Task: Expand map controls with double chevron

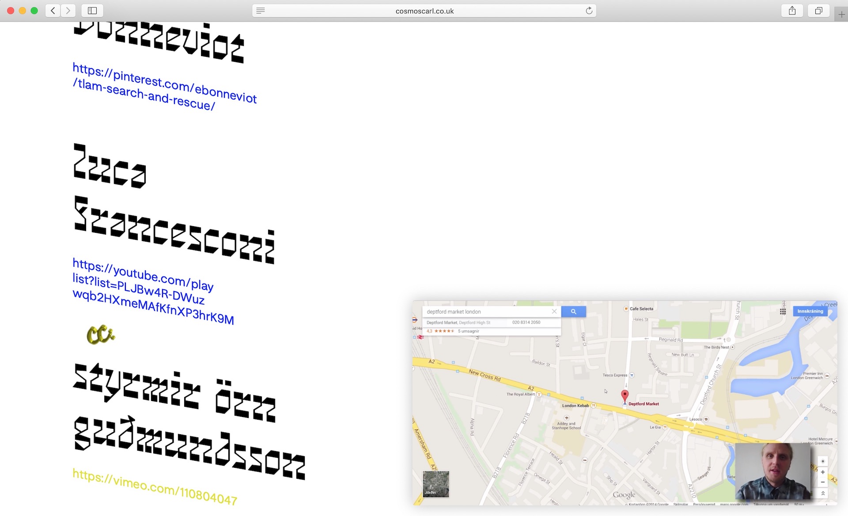Action: (822, 493)
